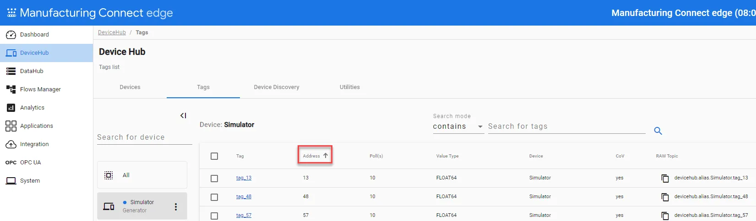
Task: Open the Device Discovery tab
Action: pyautogui.click(x=277, y=87)
